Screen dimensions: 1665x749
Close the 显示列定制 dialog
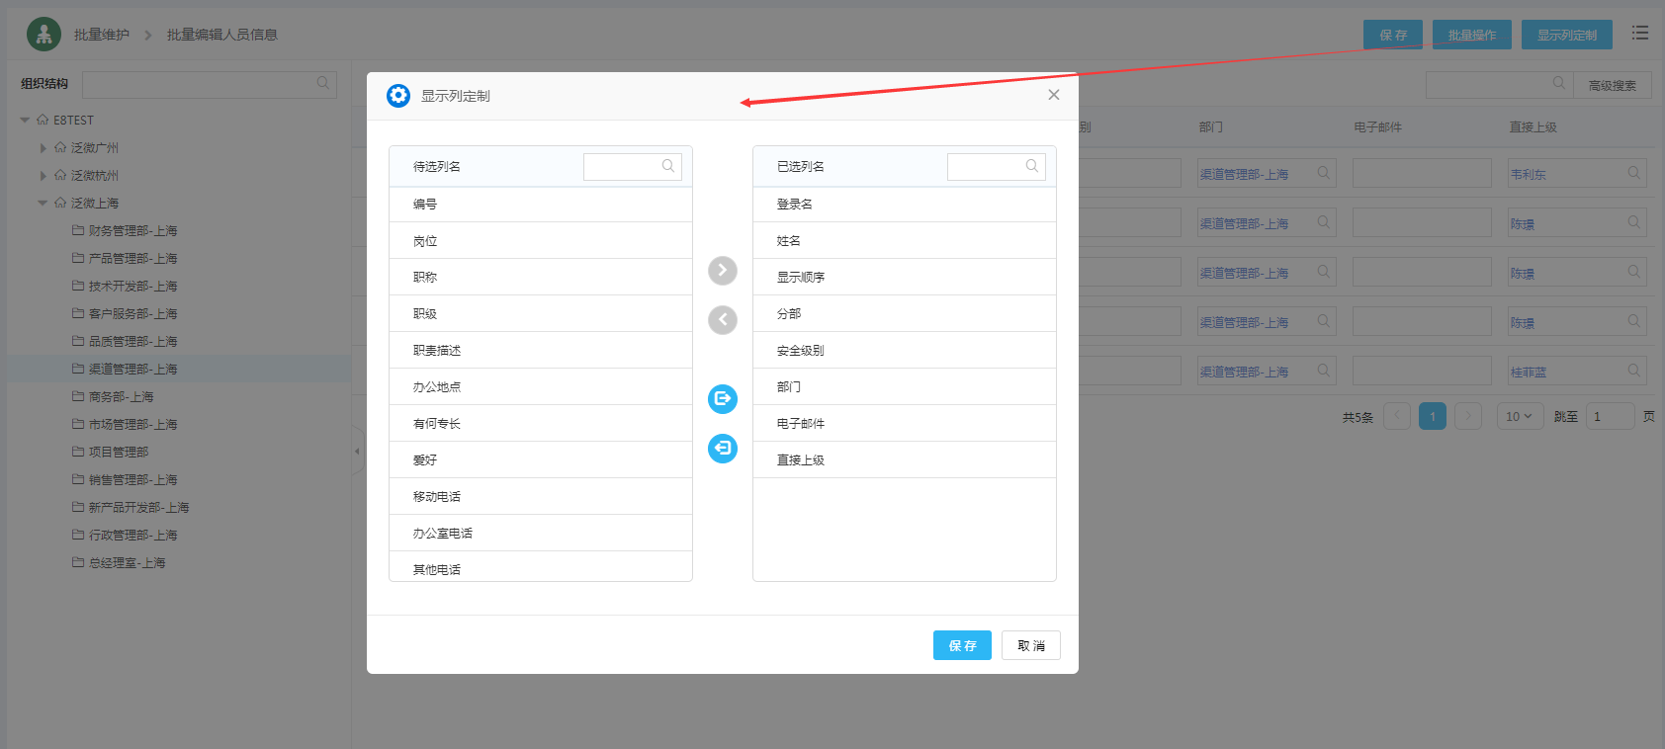point(1054,95)
